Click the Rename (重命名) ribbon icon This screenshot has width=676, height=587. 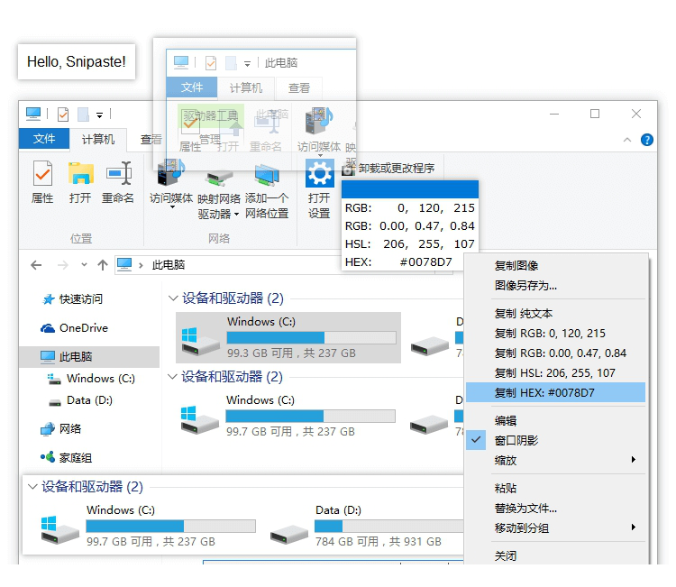[119, 173]
